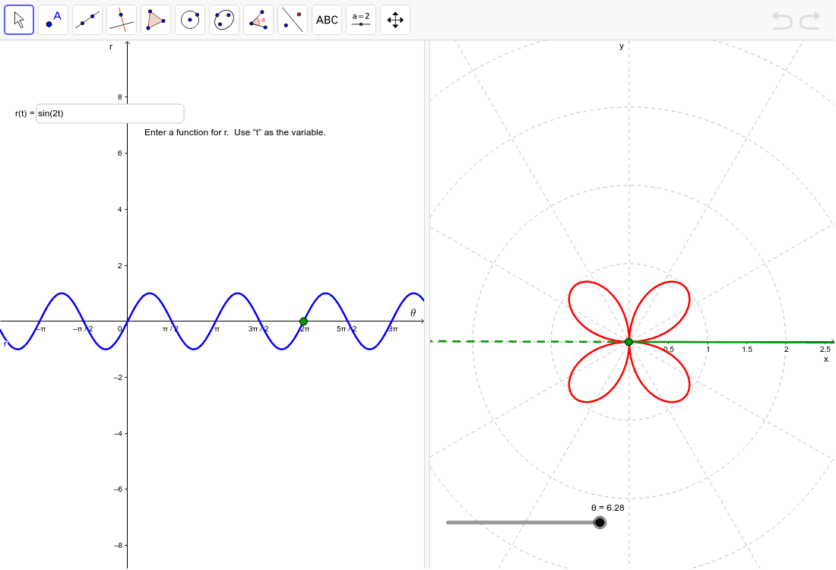Select the Perpendicular Line tool
Viewport: 836px width, 570px height.
click(x=122, y=20)
